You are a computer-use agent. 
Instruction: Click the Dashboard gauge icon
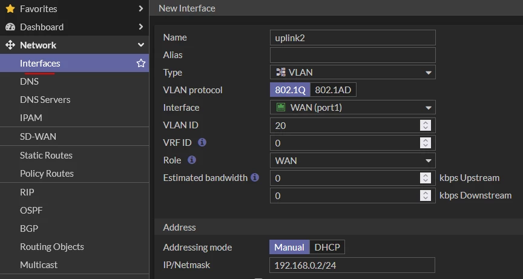click(10, 27)
